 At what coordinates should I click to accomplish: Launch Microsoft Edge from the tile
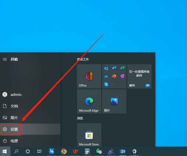click(x=89, y=101)
